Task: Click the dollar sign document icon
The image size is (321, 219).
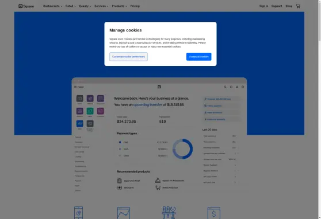Action: [x=214, y=213]
